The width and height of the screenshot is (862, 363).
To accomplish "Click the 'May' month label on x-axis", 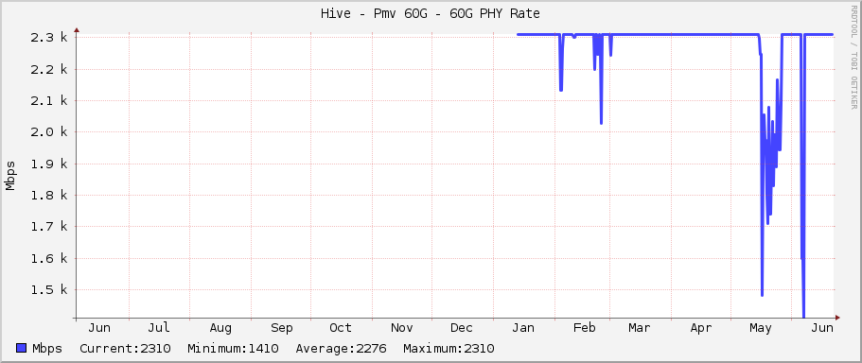I will click(x=761, y=328).
